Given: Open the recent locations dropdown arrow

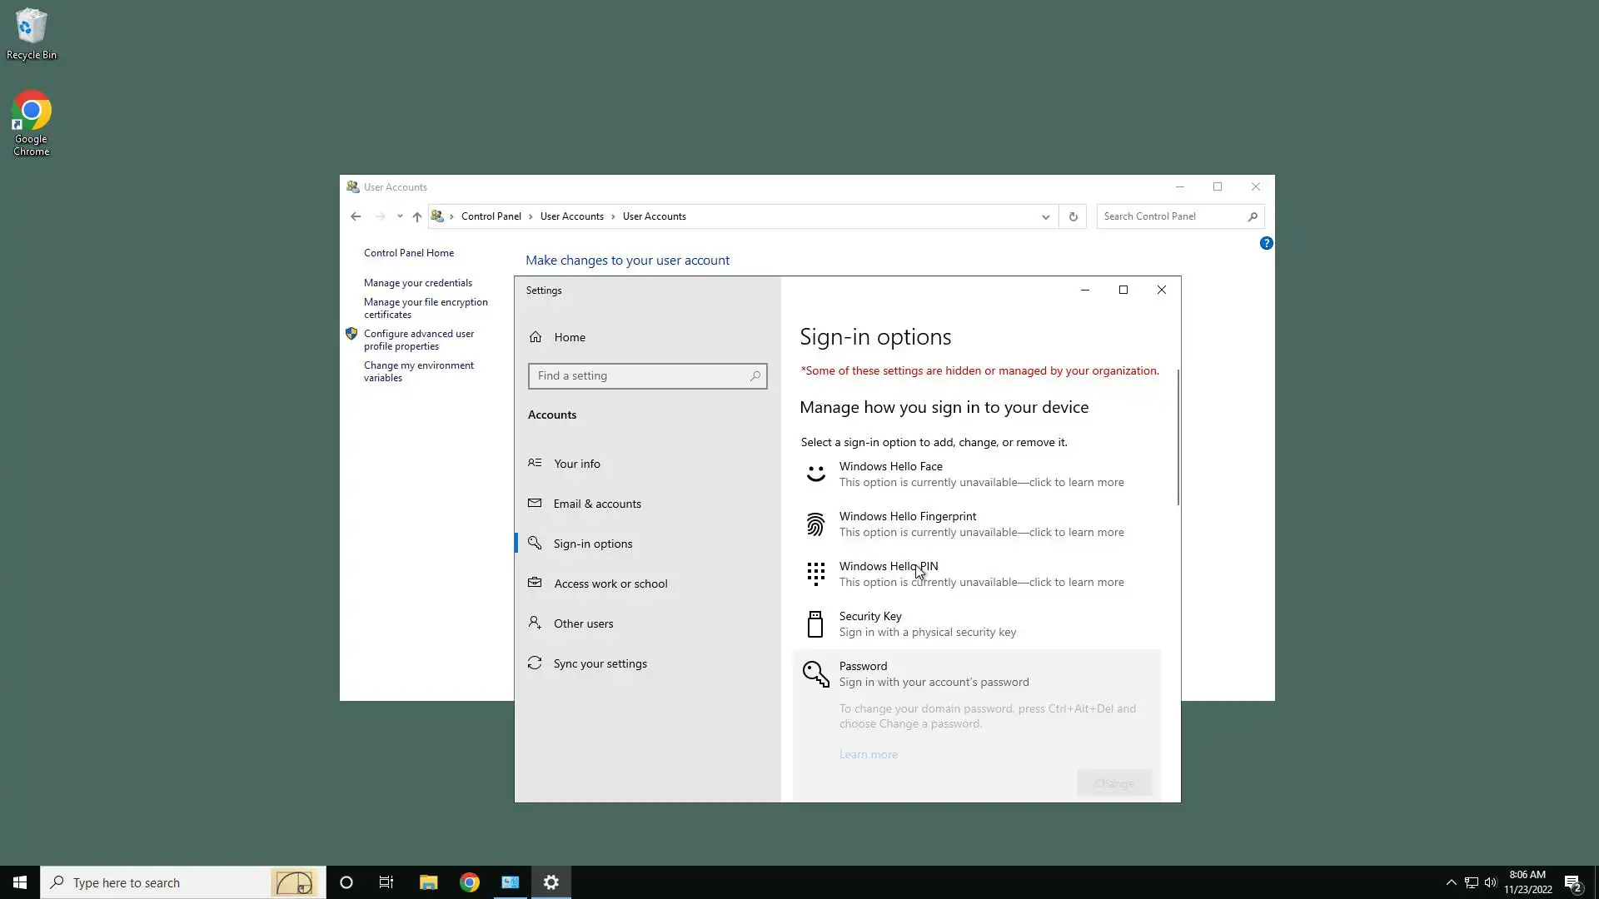Looking at the screenshot, I should [x=400, y=216].
